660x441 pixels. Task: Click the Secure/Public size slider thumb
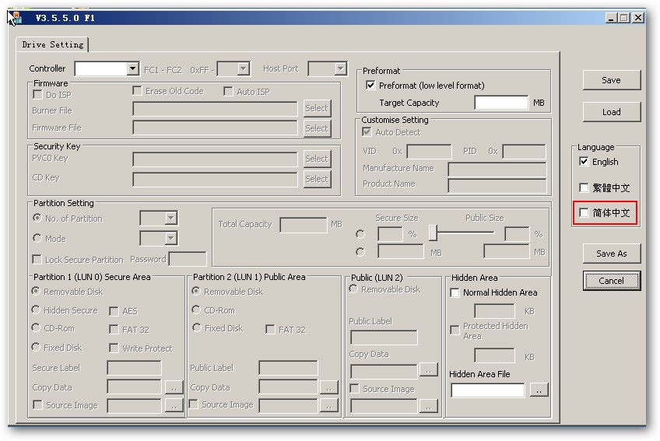pyautogui.click(x=433, y=233)
